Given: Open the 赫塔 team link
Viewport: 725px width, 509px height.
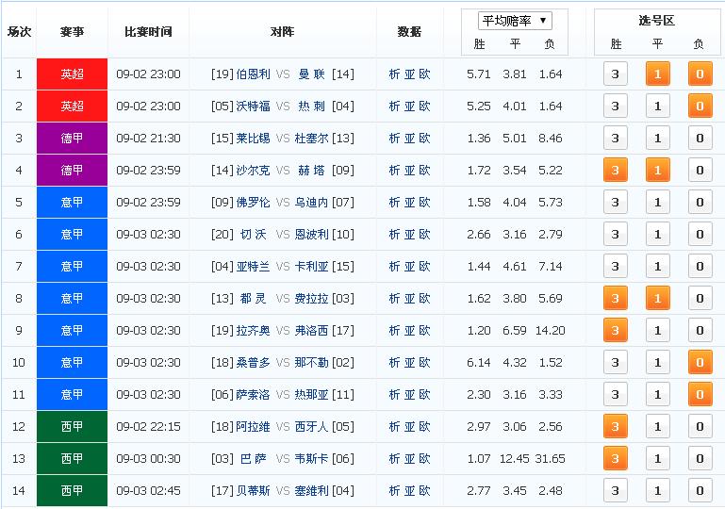Looking at the screenshot, I should click(x=312, y=170).
